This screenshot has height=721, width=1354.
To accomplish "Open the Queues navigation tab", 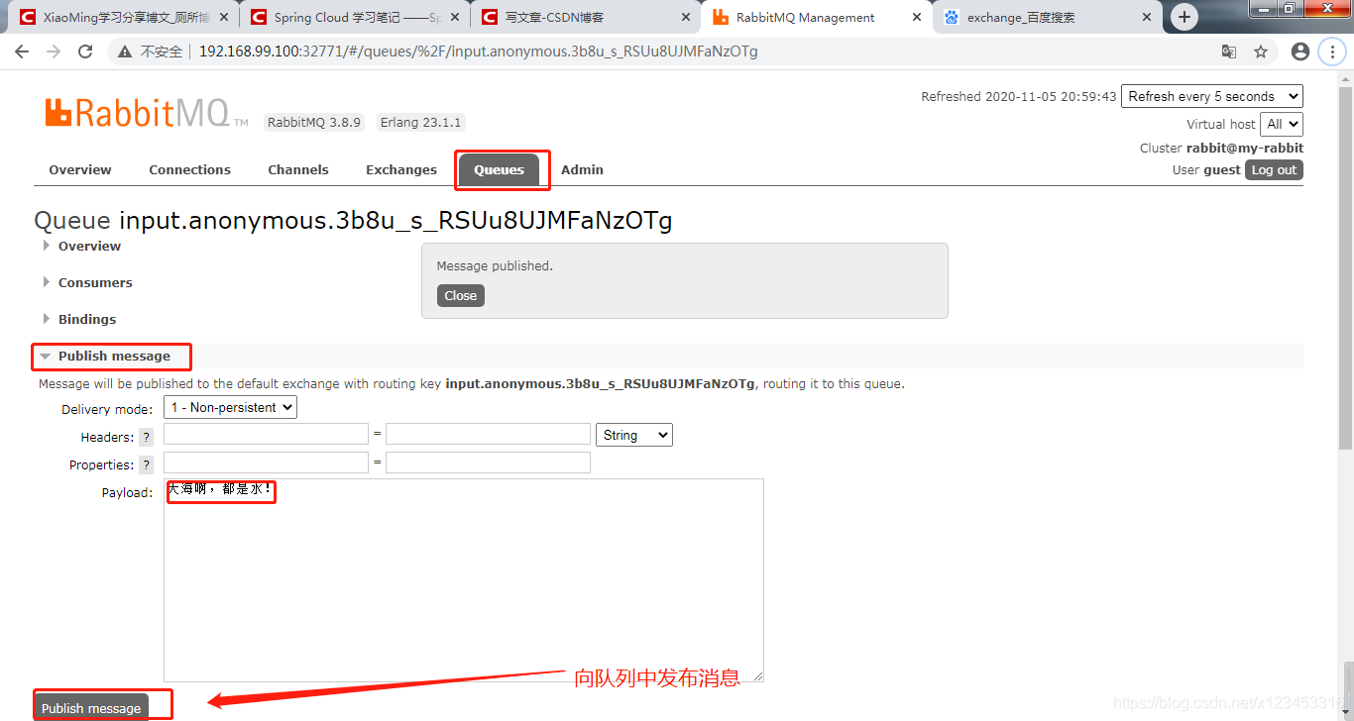I will 499,169.
